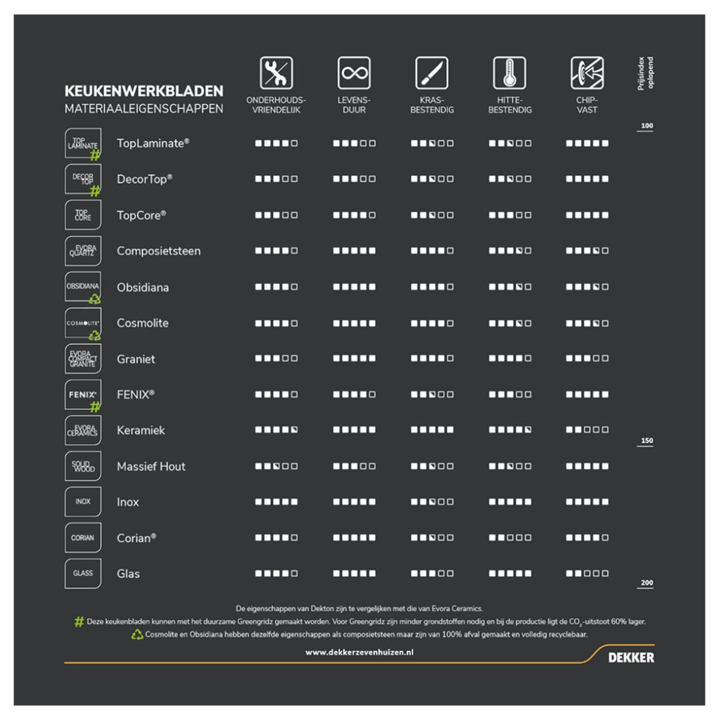Screen dimensions: 719x720
Task: Select the Evora Compact Granite badge
Action: coord(83,359)
